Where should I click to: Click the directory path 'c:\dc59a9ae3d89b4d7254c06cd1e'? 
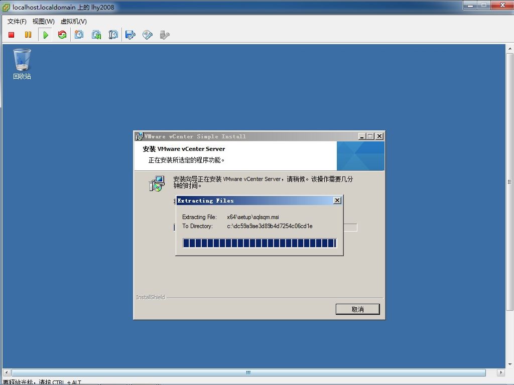click(270, 226)
